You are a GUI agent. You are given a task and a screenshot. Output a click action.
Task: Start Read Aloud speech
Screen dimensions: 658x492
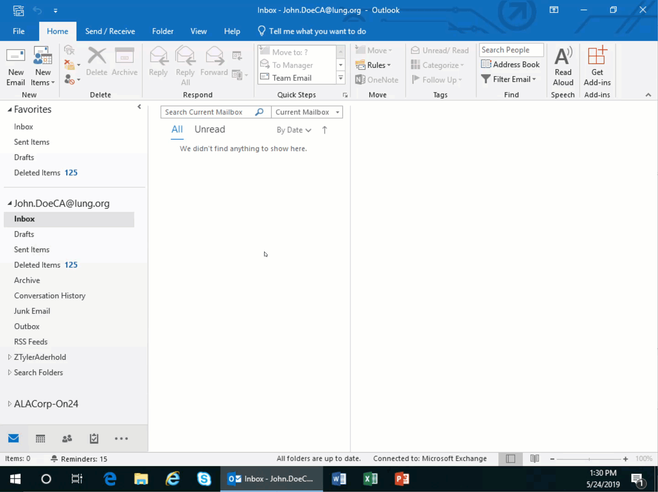click(563, 67)
